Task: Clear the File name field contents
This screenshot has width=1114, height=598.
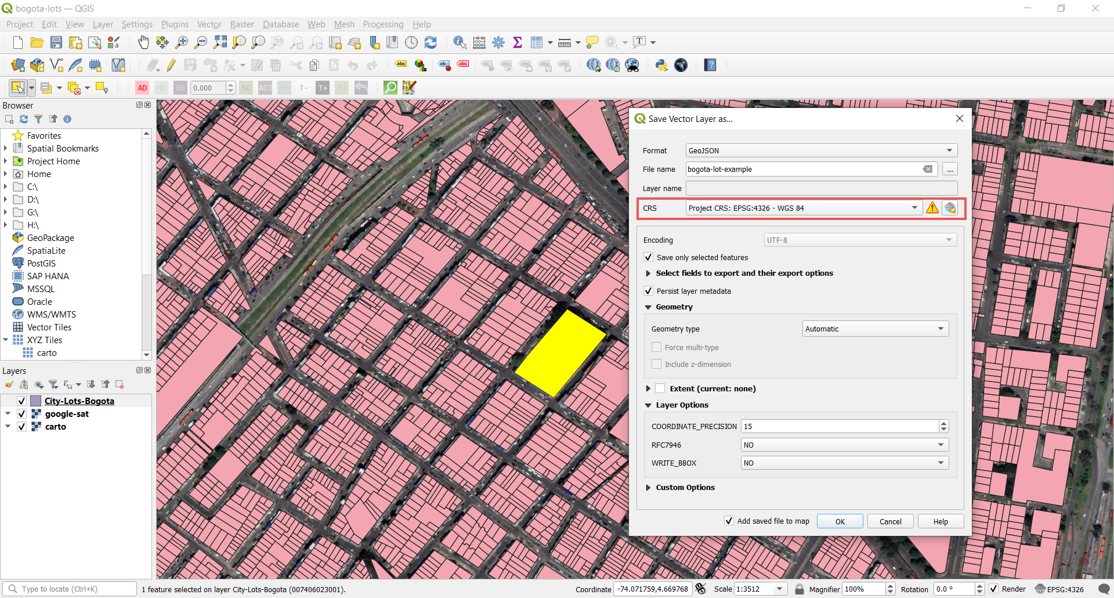Action: pyautogui.click(x=928, y=169)
